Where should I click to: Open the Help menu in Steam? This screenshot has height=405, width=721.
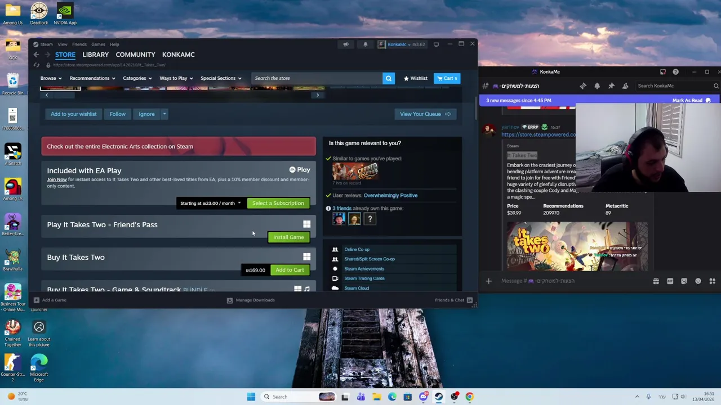114,44
